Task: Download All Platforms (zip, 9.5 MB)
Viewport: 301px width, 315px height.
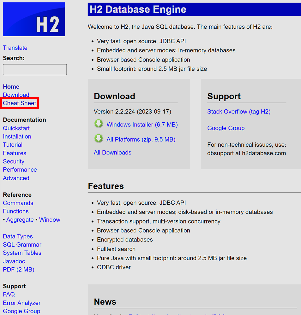Action: [141, 139]
